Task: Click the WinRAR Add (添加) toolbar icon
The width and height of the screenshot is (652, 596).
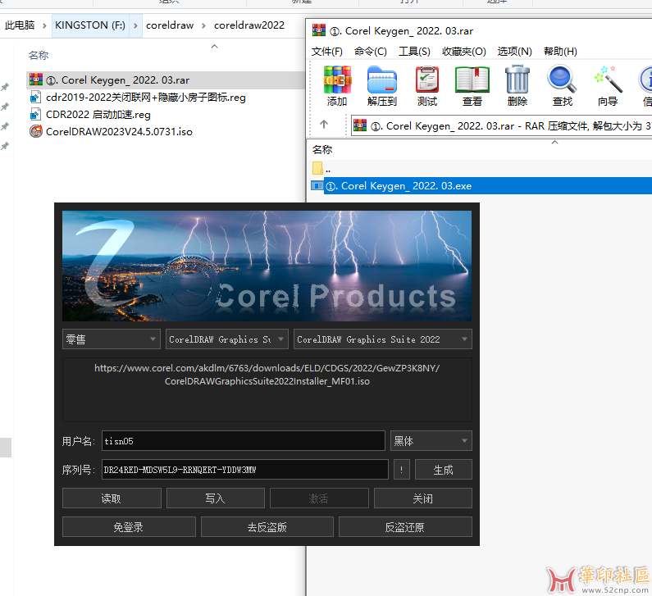Action: tap(337, 80)
